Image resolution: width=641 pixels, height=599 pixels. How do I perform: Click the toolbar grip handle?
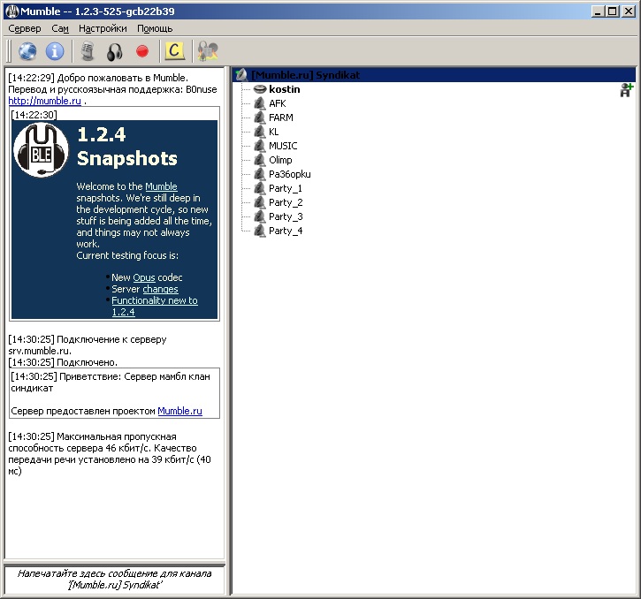click(x=9, y=51)
